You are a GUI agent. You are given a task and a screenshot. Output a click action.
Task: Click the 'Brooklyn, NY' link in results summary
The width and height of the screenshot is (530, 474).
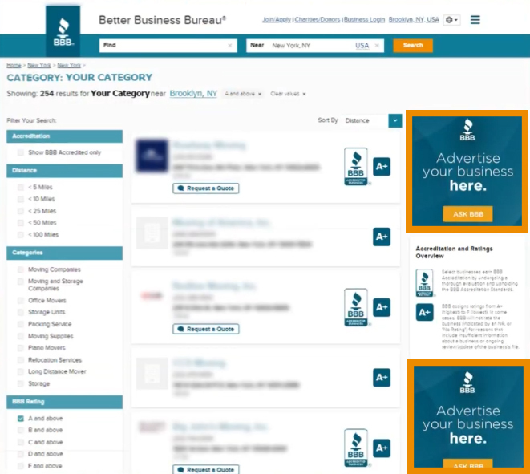pyautogui.click(x=193, y=94)
